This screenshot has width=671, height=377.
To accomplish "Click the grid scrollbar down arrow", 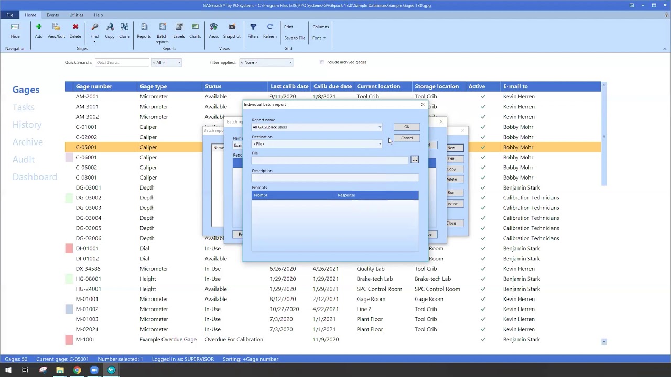I will (604, 341).
